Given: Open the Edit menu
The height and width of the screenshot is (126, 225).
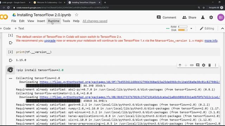Looking at the screenshot, I should coord(22,21).
